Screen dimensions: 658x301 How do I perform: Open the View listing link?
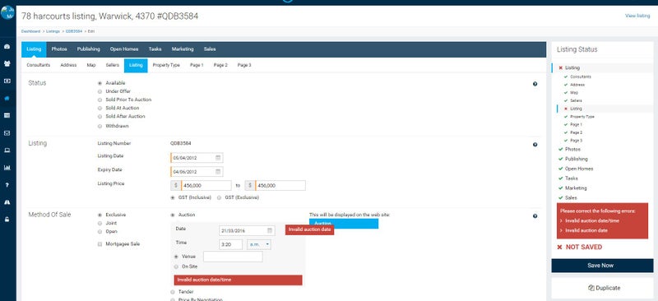637,16
